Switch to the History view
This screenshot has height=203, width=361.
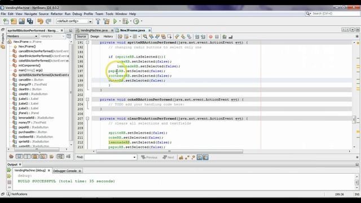point(108,37)
